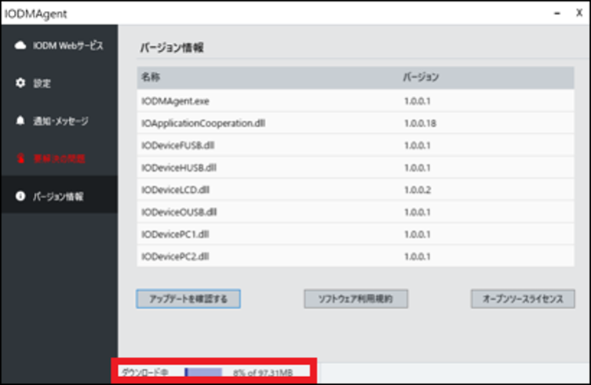Click the バージョン column header

click(x=421, y=77)
